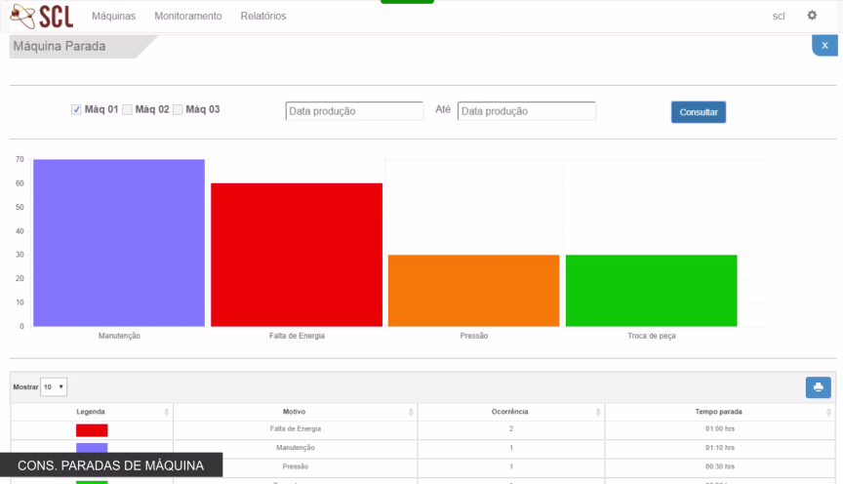Uncheck the Máq 01 checkbox
This screenshot has width=843, height=484.
(76, 110)
